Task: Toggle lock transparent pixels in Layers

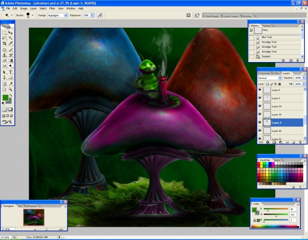Action: [x=267, y=84]
